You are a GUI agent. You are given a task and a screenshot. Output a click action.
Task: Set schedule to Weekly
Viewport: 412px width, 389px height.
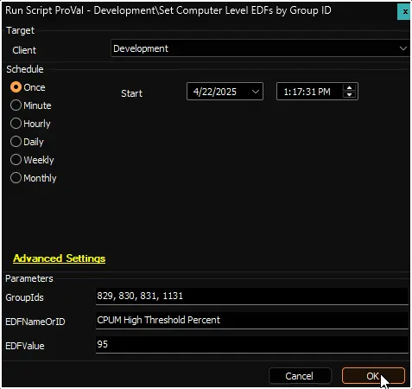pyautogui.click(x=32, y=160)
